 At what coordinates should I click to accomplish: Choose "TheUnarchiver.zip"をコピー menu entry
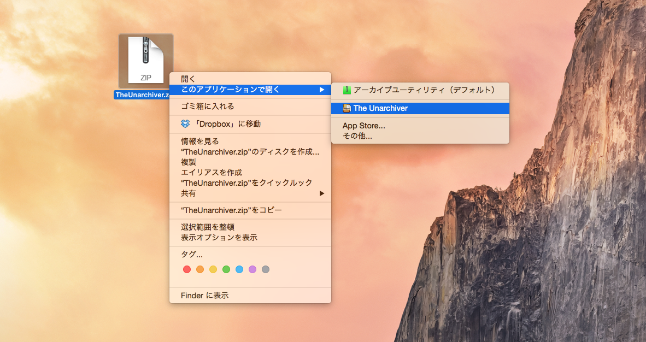coord(250,210)
